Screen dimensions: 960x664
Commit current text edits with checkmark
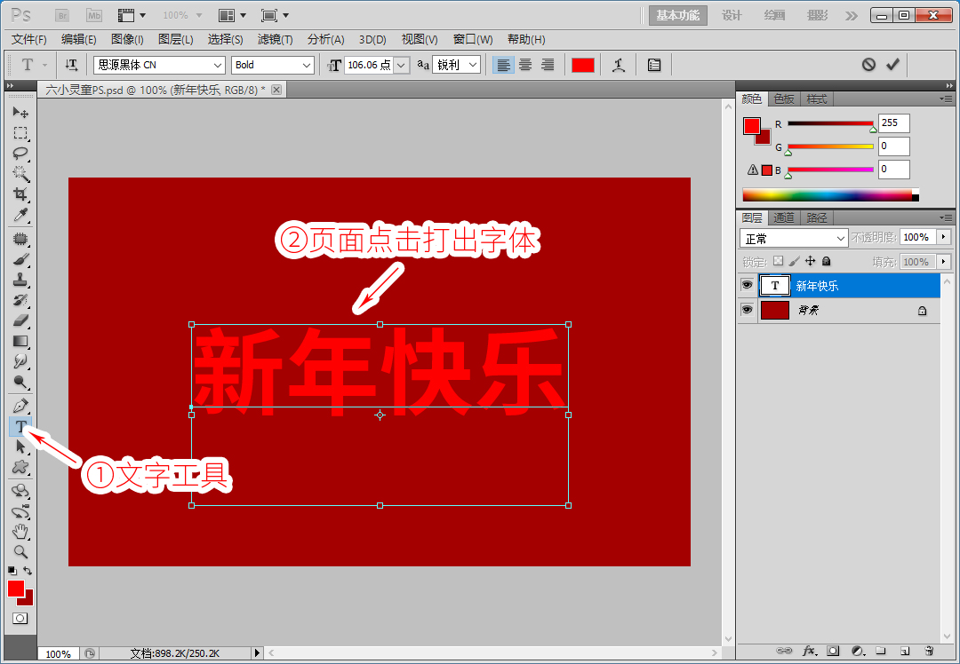point(892,64)
